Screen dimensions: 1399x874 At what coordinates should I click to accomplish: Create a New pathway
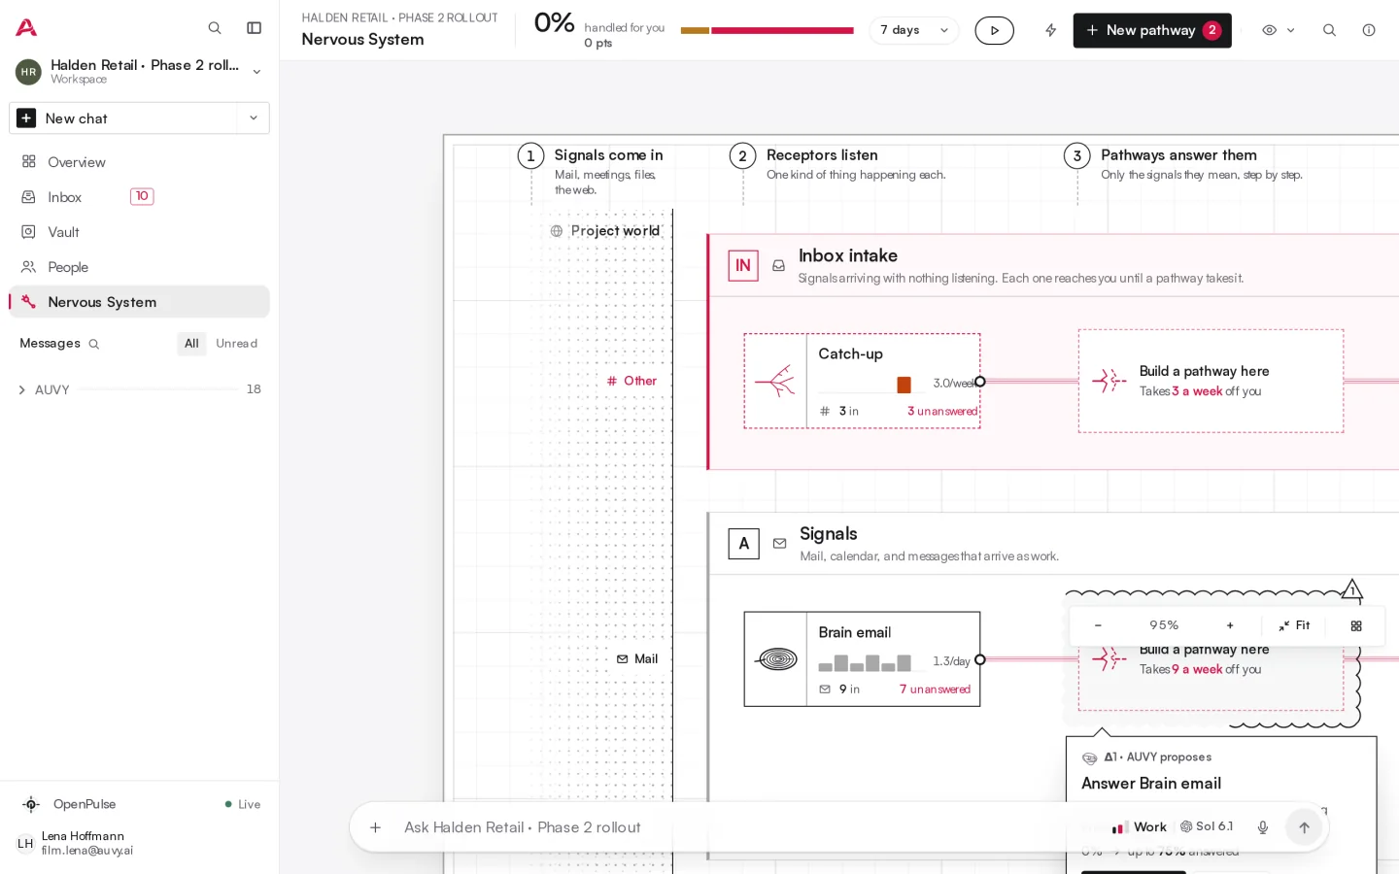(x=1151, y=30)
